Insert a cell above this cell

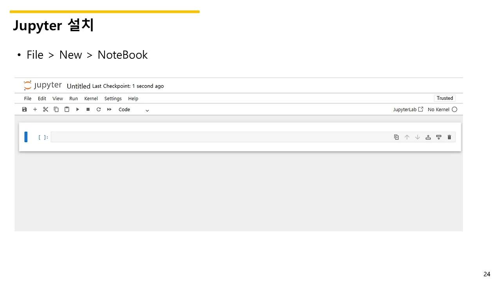(x=428, y=137)
